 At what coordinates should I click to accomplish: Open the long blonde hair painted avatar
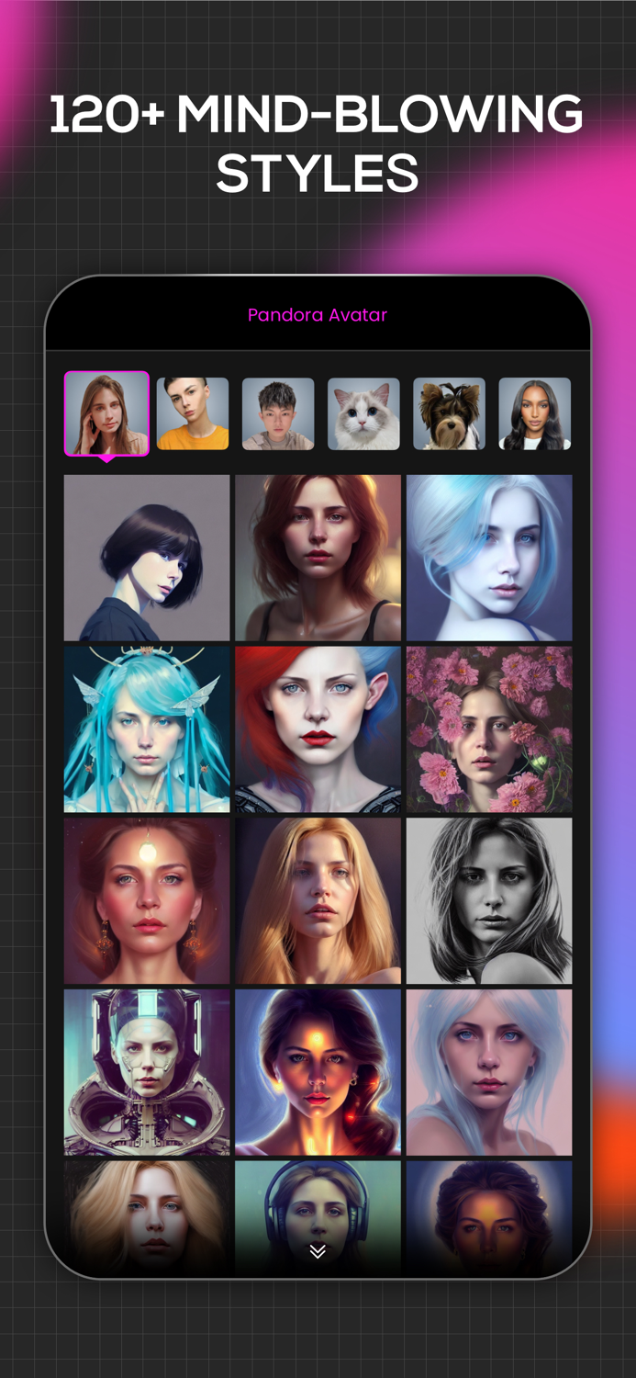tap(318, 901)
